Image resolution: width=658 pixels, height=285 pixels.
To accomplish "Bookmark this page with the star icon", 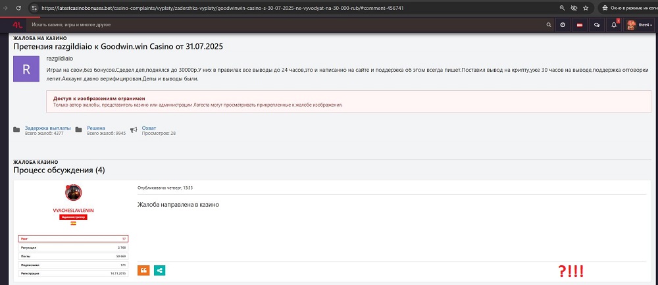I will tap(584, 8).
